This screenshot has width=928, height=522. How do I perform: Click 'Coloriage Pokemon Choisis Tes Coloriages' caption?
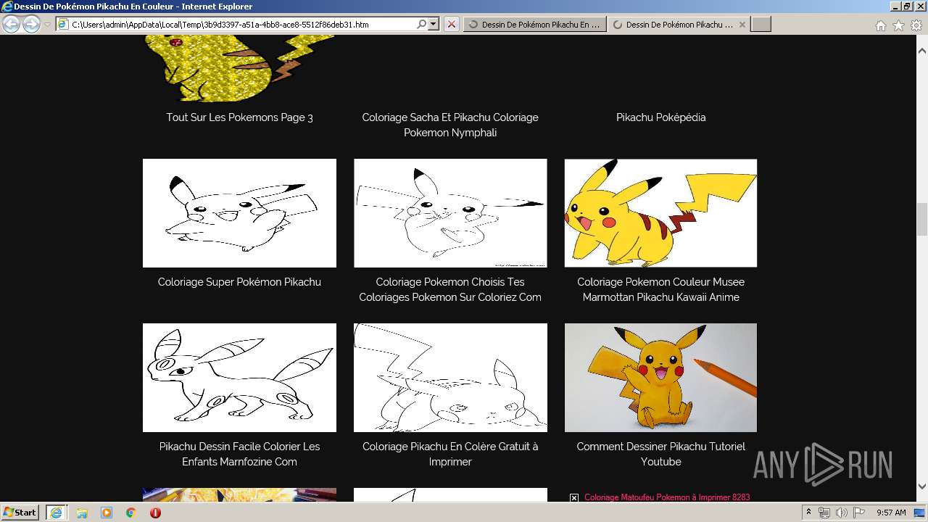[450, 289]
